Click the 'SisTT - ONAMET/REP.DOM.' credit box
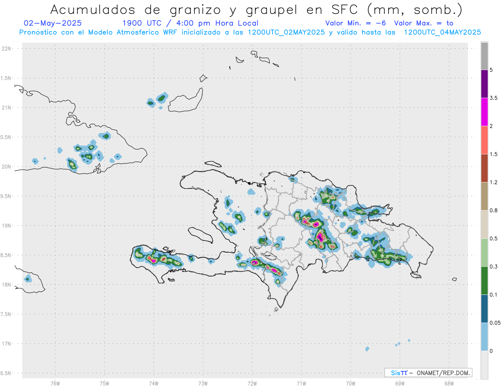504x389 pixels. click(428, 373)
